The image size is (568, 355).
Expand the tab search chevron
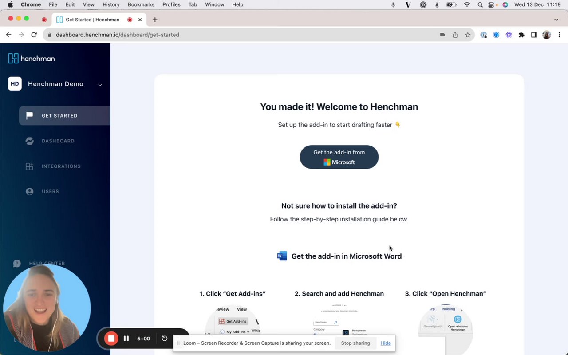(556, 20)
